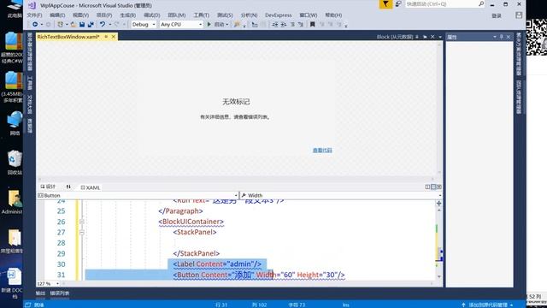Open the Edit menu
This screenshot has width=547, height=308.
coord(57,15)
